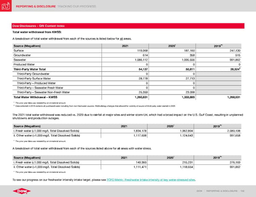Select water-stress 2020 fresh water 215,231

point(188,162)
